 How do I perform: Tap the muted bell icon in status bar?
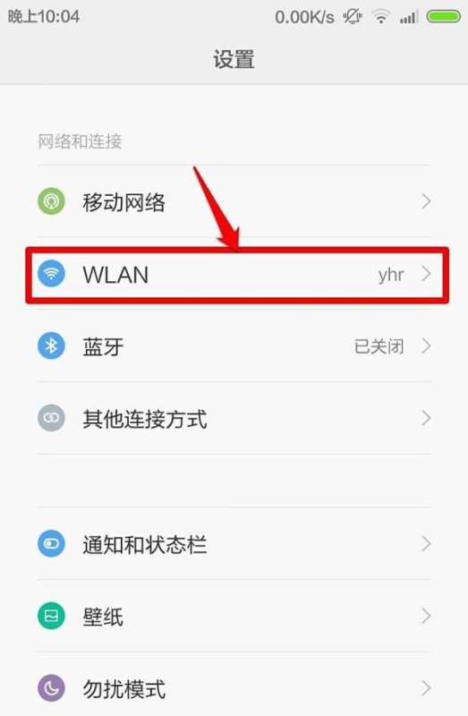pyautogui.click(x=353, y=17)
